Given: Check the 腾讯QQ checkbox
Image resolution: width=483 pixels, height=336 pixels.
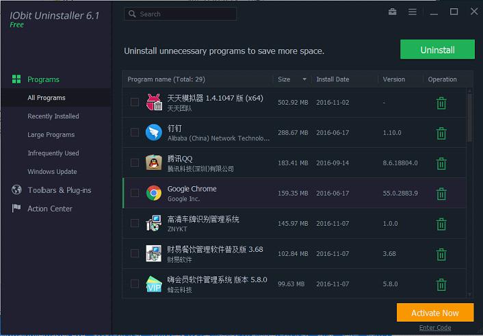Looking at the screenshot, I should pos(135,162).
